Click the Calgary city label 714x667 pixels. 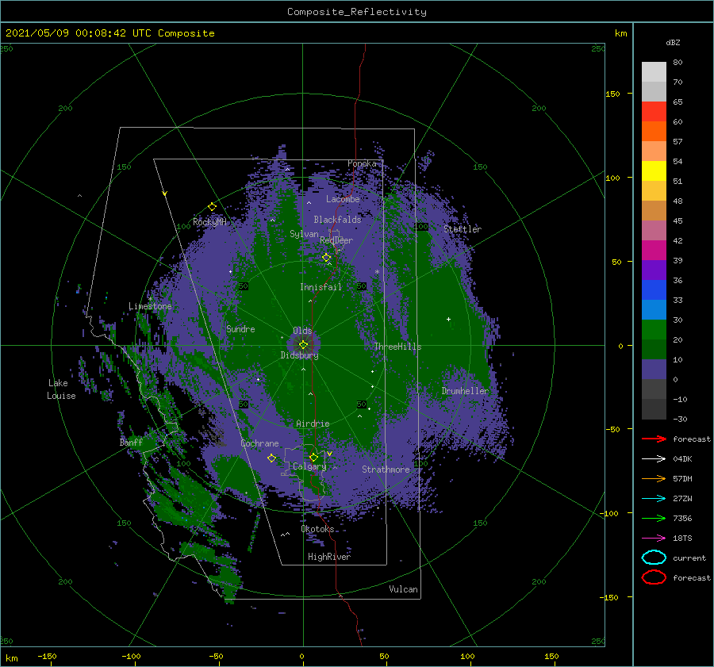click(x=309, y=466)
